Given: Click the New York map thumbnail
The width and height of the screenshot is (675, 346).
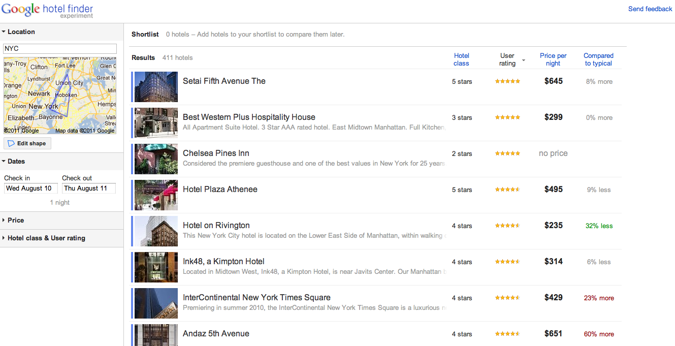Looking at the screenshot, I should [60, 96].
